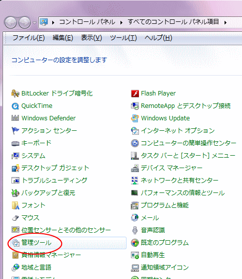
Task: Expand arrow after すべてのコントロール パネル項目
Action: tap(226, 22)
